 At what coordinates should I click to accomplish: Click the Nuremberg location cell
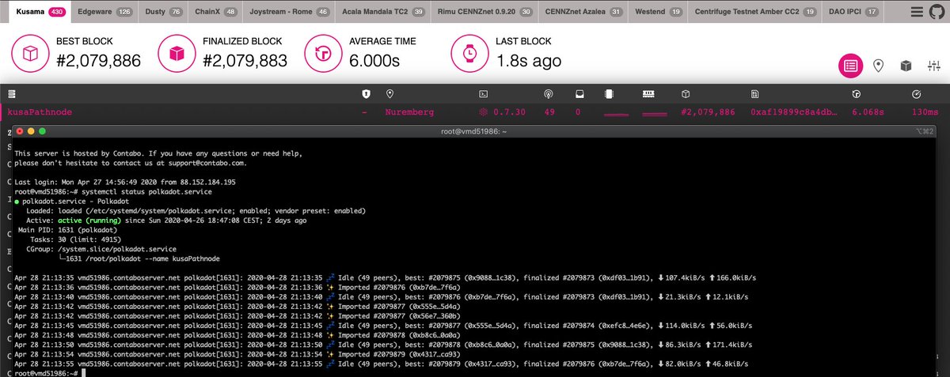(410, 113)
